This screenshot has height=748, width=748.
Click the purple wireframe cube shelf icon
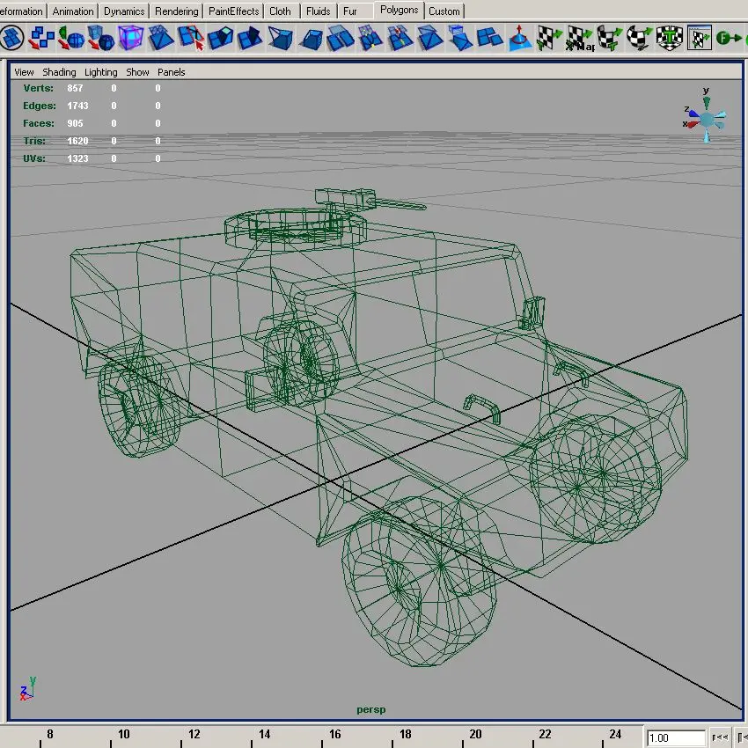click(131, 38)
